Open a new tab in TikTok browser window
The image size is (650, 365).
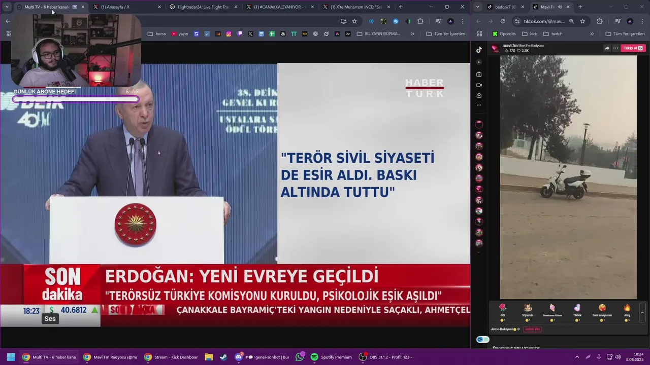(x=580, y=7)
